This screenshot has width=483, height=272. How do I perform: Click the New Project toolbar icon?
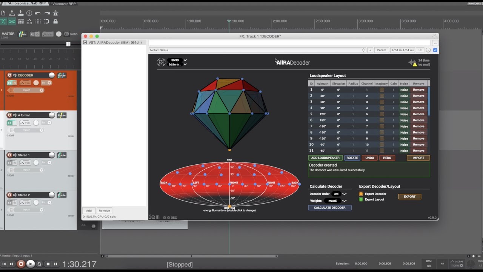[3, 13]
